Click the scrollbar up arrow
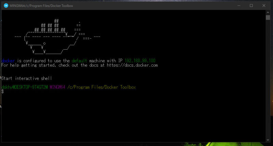The width and height of the screenshot is (273, 146). (268, 12)
